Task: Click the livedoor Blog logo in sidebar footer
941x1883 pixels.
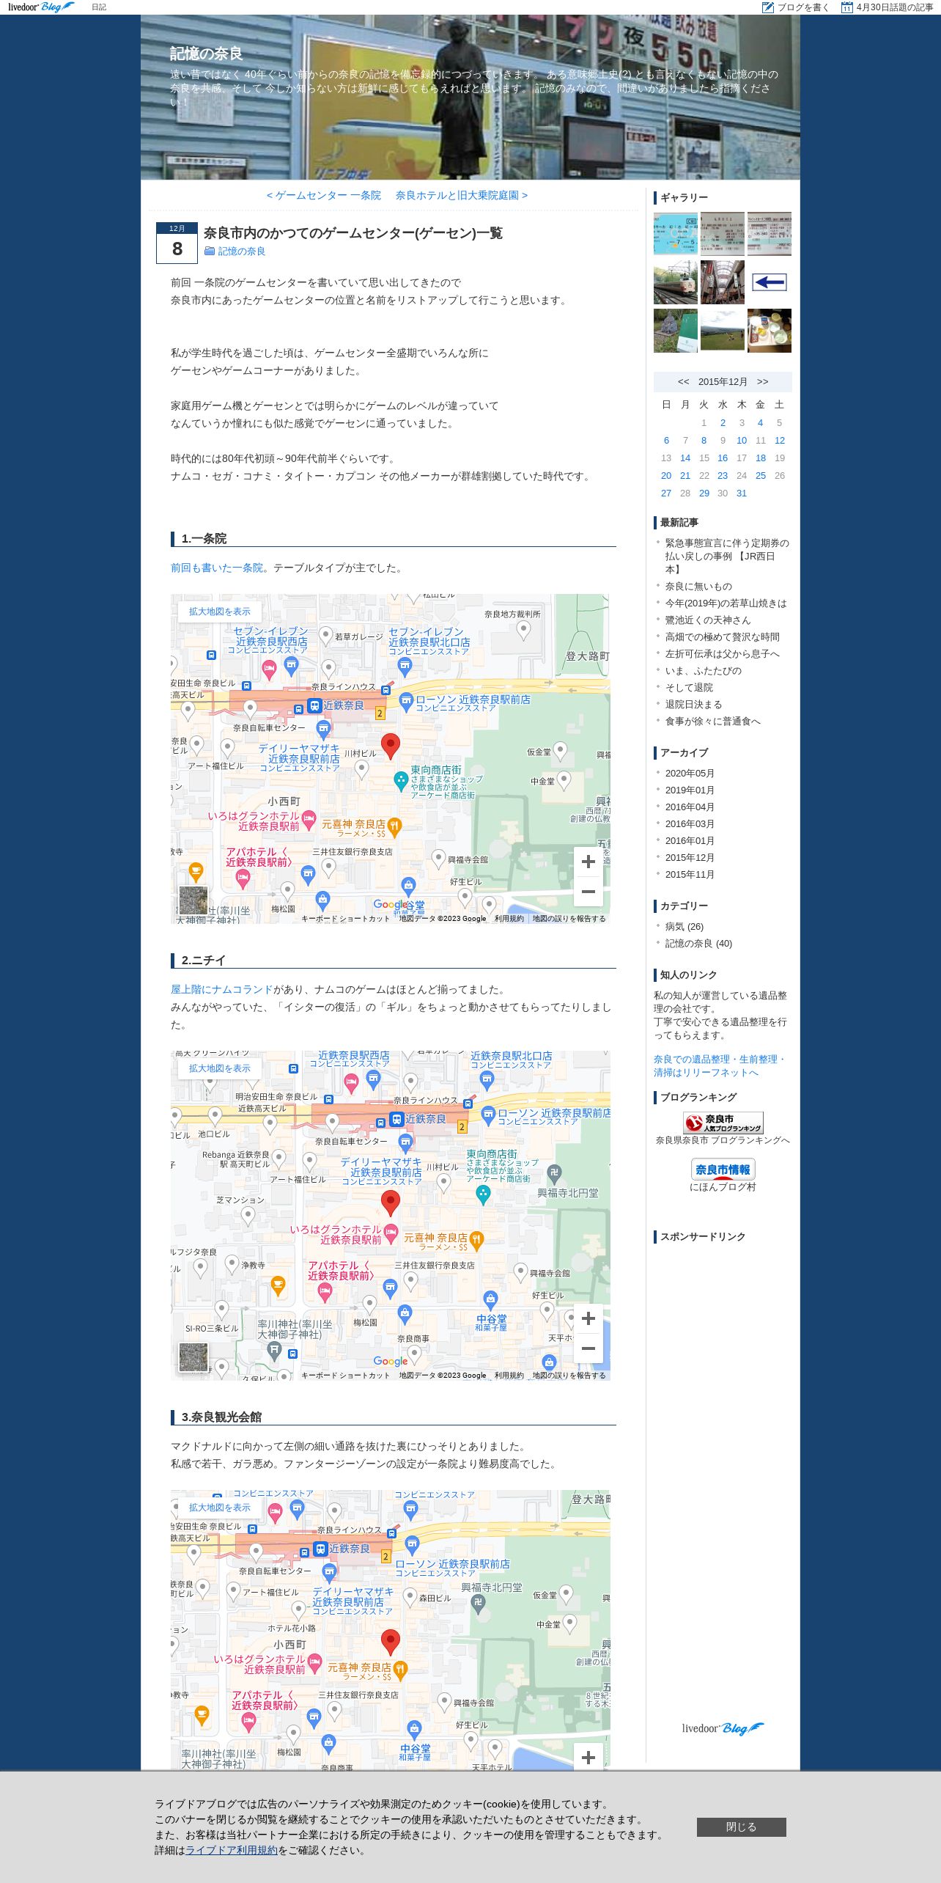Action: (x=723, y=1728)
